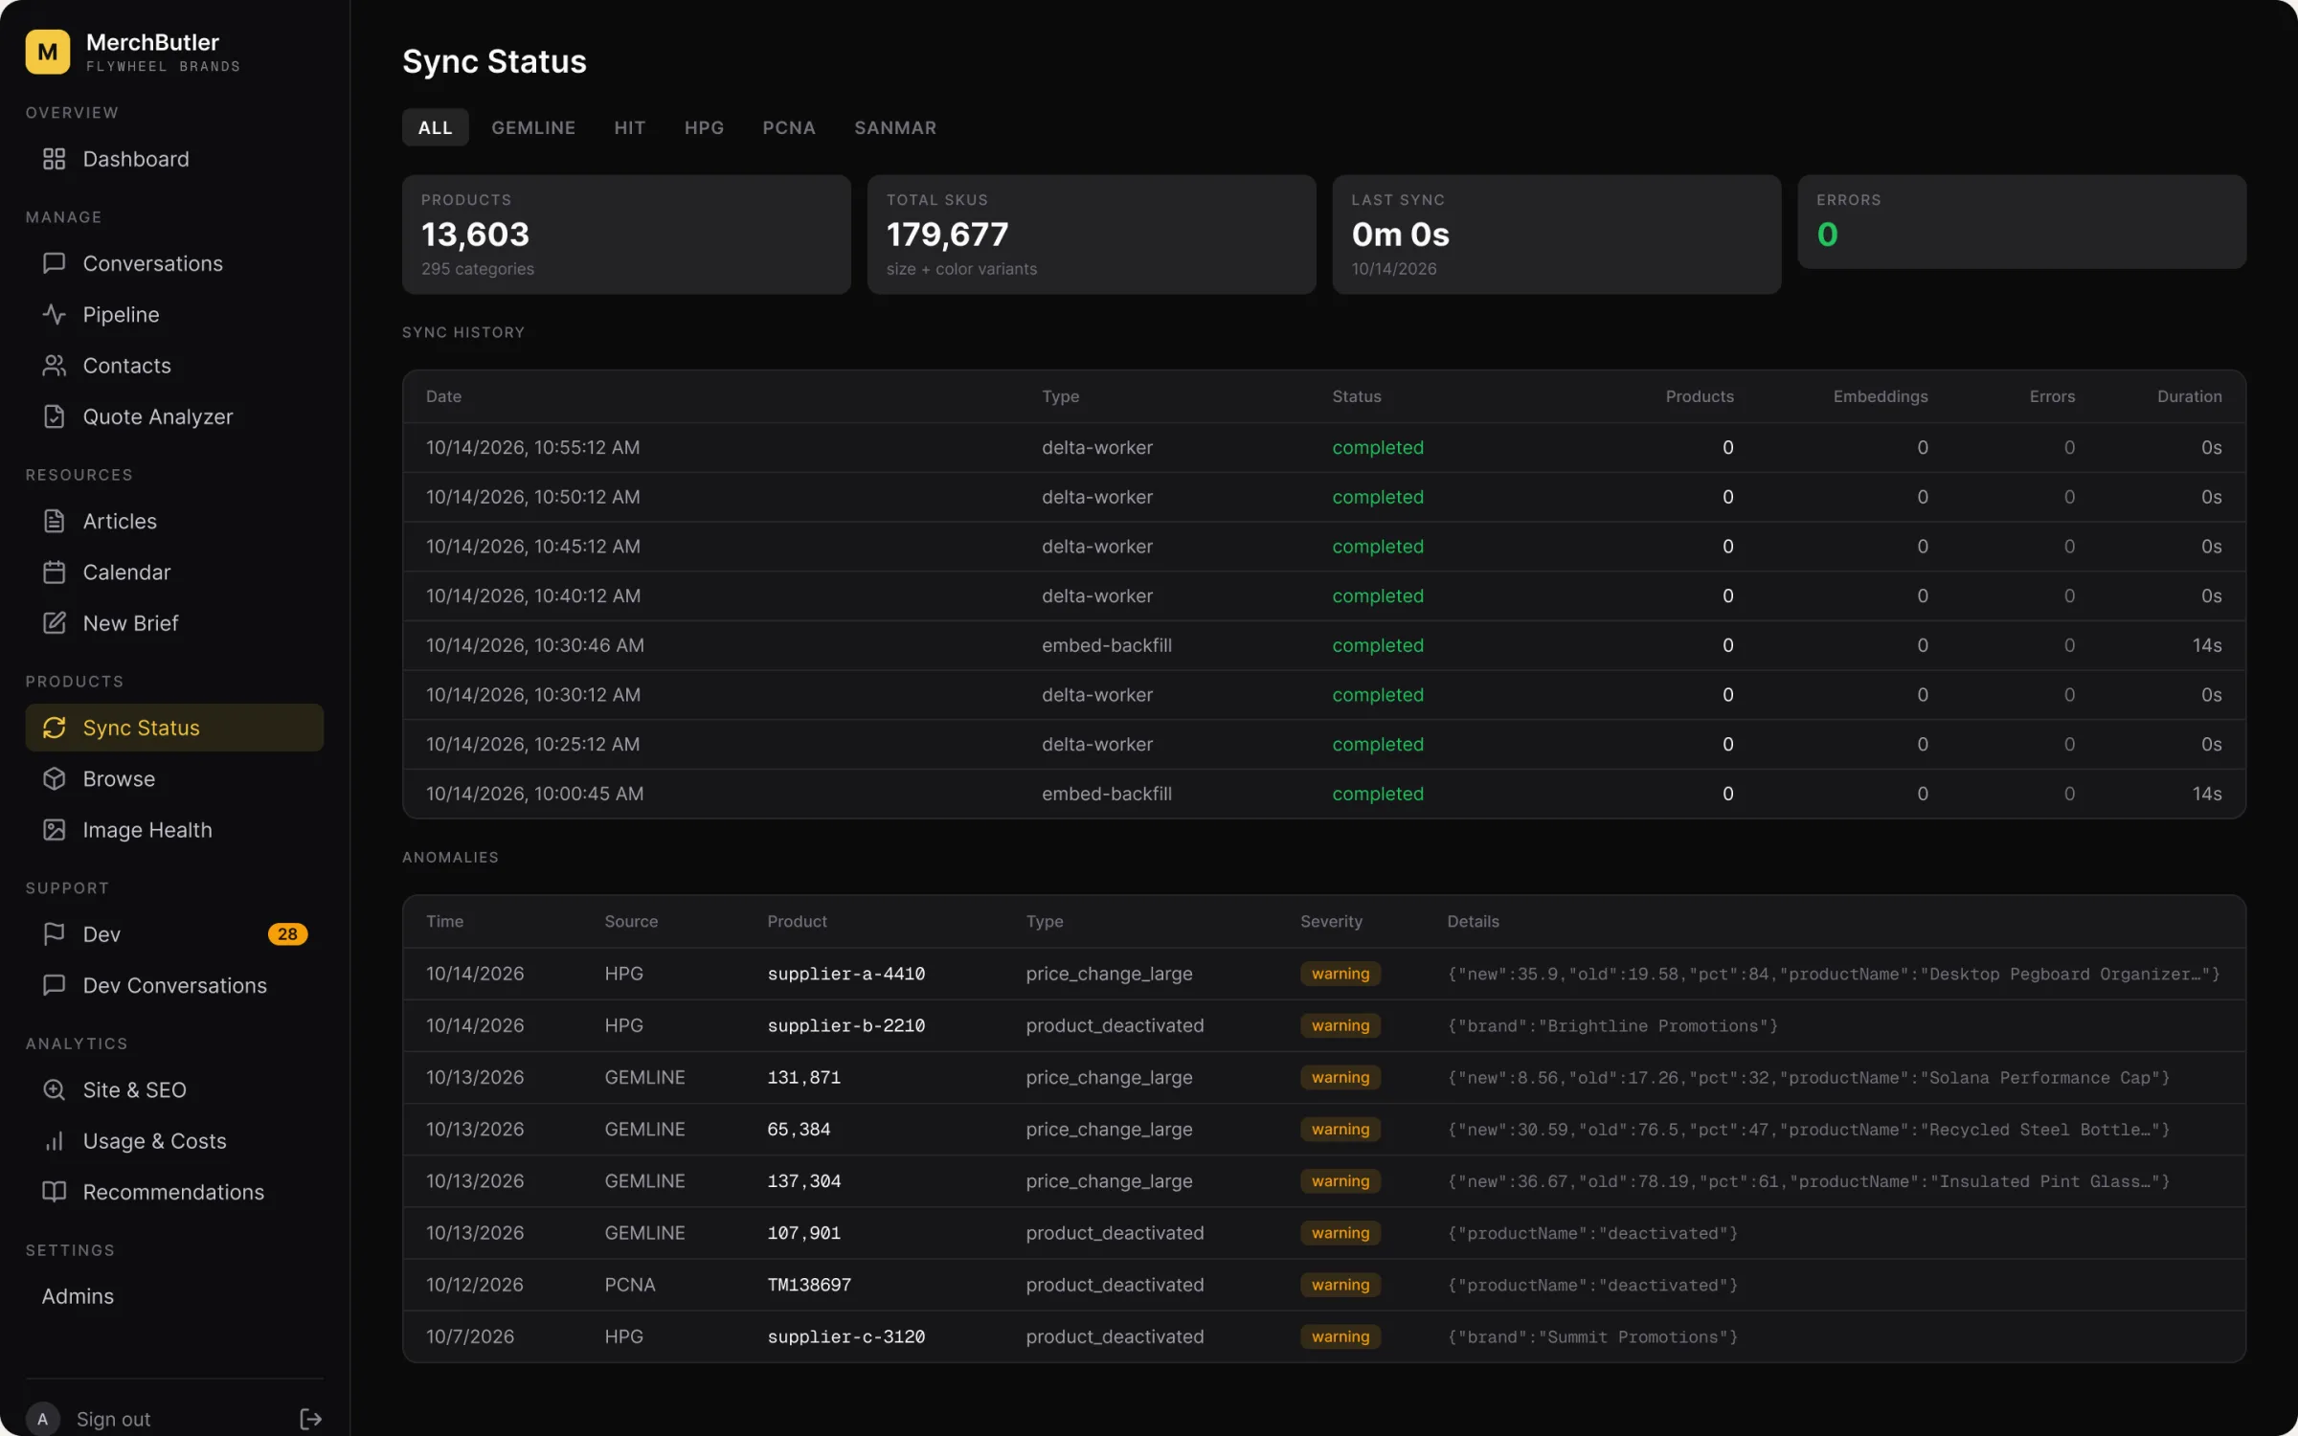Screen dimensions: 2298x1436
Task: Click the embed-backfill type at 10:00:45 AM
Action: [1106, 794]
